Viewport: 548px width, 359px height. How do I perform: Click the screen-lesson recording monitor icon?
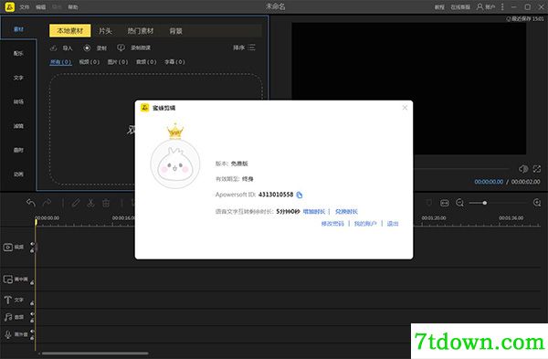click(121, 48)
